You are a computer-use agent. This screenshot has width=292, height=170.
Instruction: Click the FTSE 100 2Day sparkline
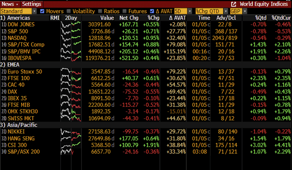[71, 78]
